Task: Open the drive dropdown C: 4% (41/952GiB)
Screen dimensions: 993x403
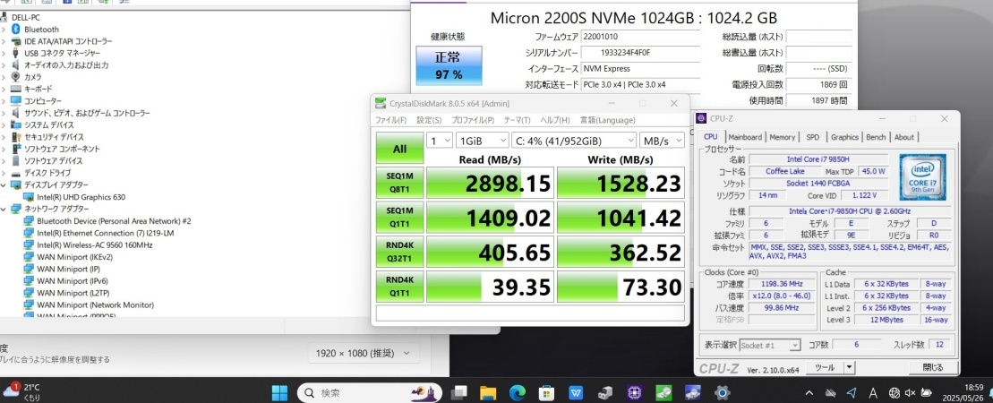Action: [x=574, y=140]
